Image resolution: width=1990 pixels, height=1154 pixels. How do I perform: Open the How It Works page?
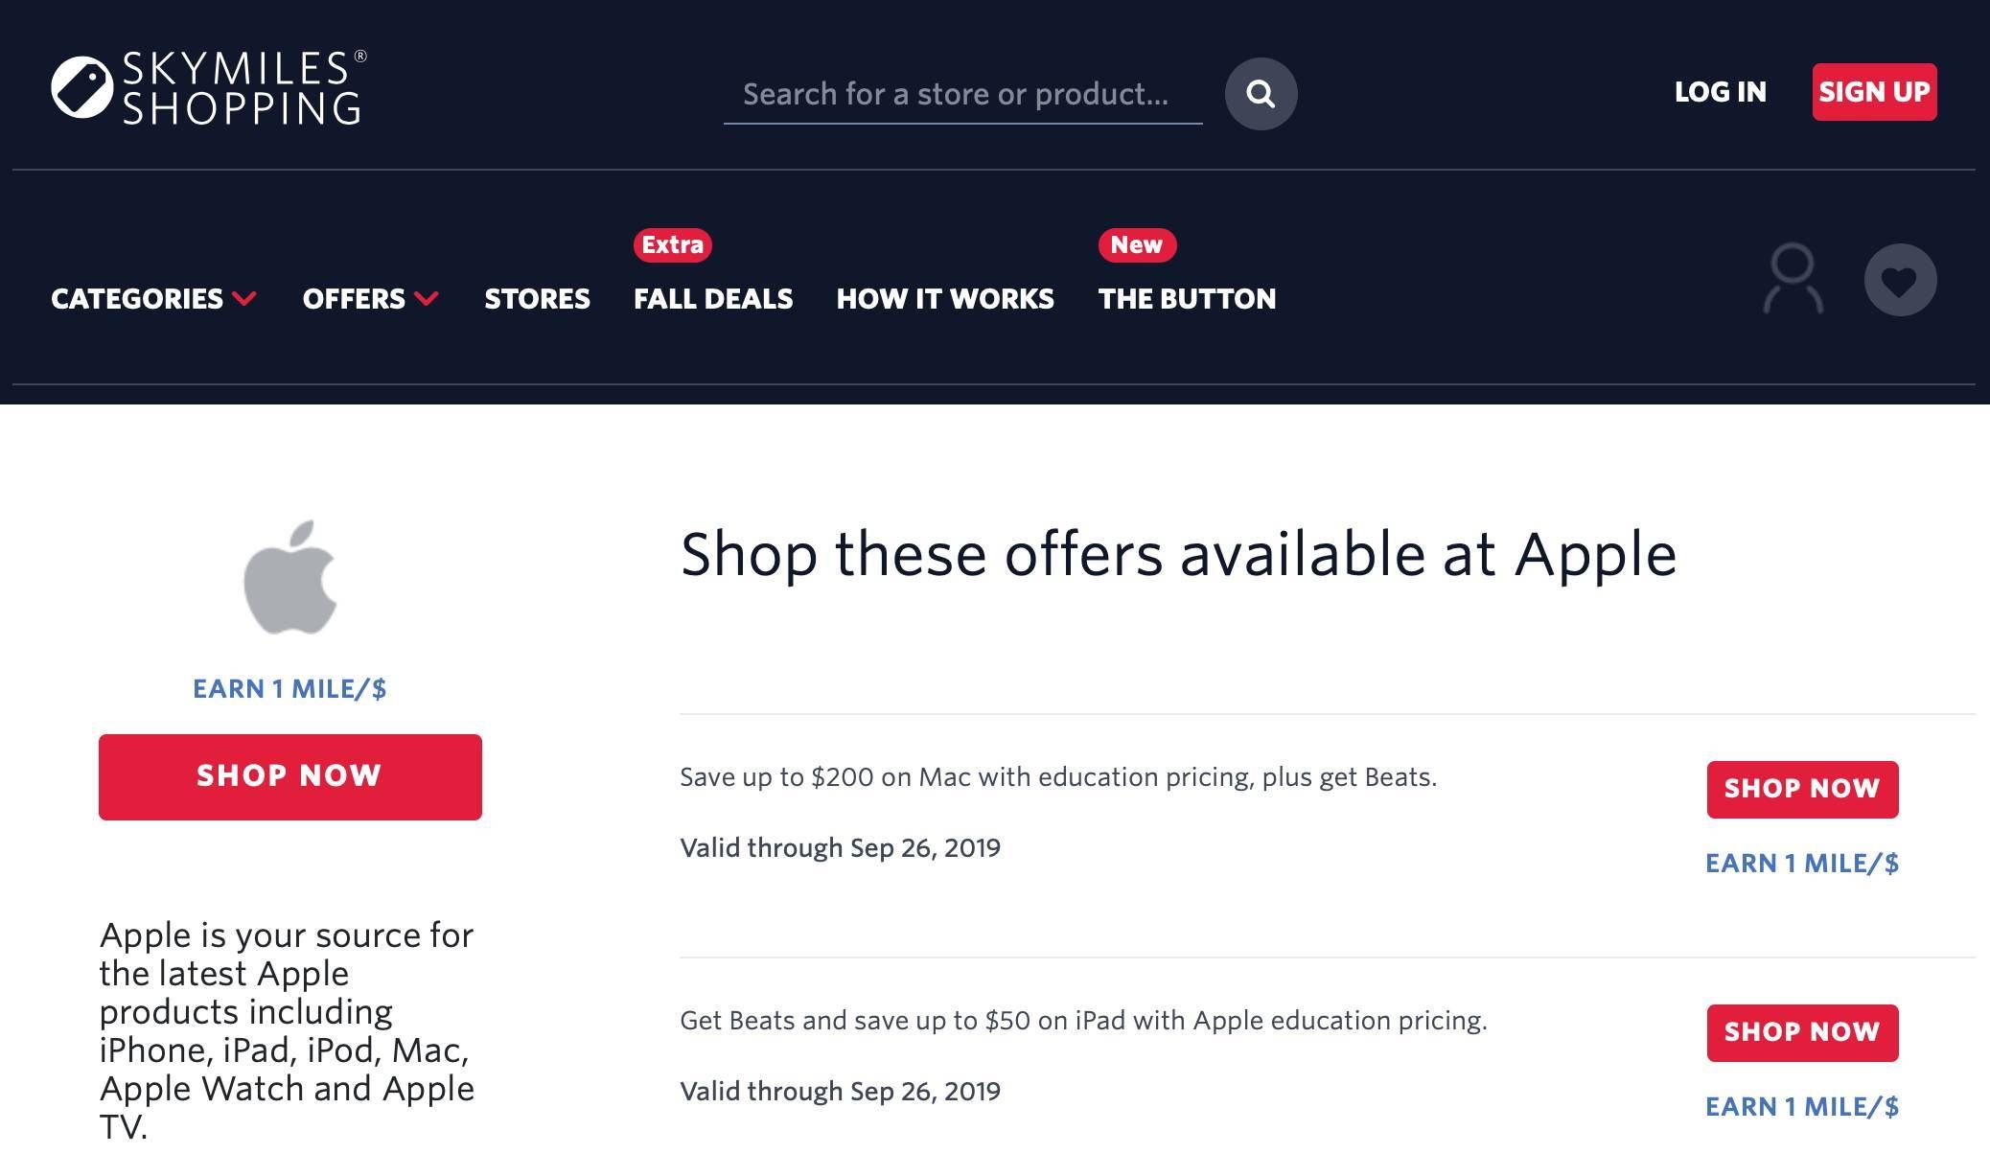pyautogui.click(x=945, y=299)
